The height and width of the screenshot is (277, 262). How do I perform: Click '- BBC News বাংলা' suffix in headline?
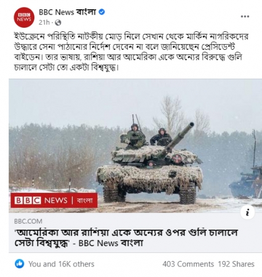108,243
